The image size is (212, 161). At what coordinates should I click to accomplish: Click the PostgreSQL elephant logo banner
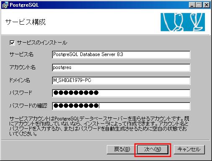(183, 22)
